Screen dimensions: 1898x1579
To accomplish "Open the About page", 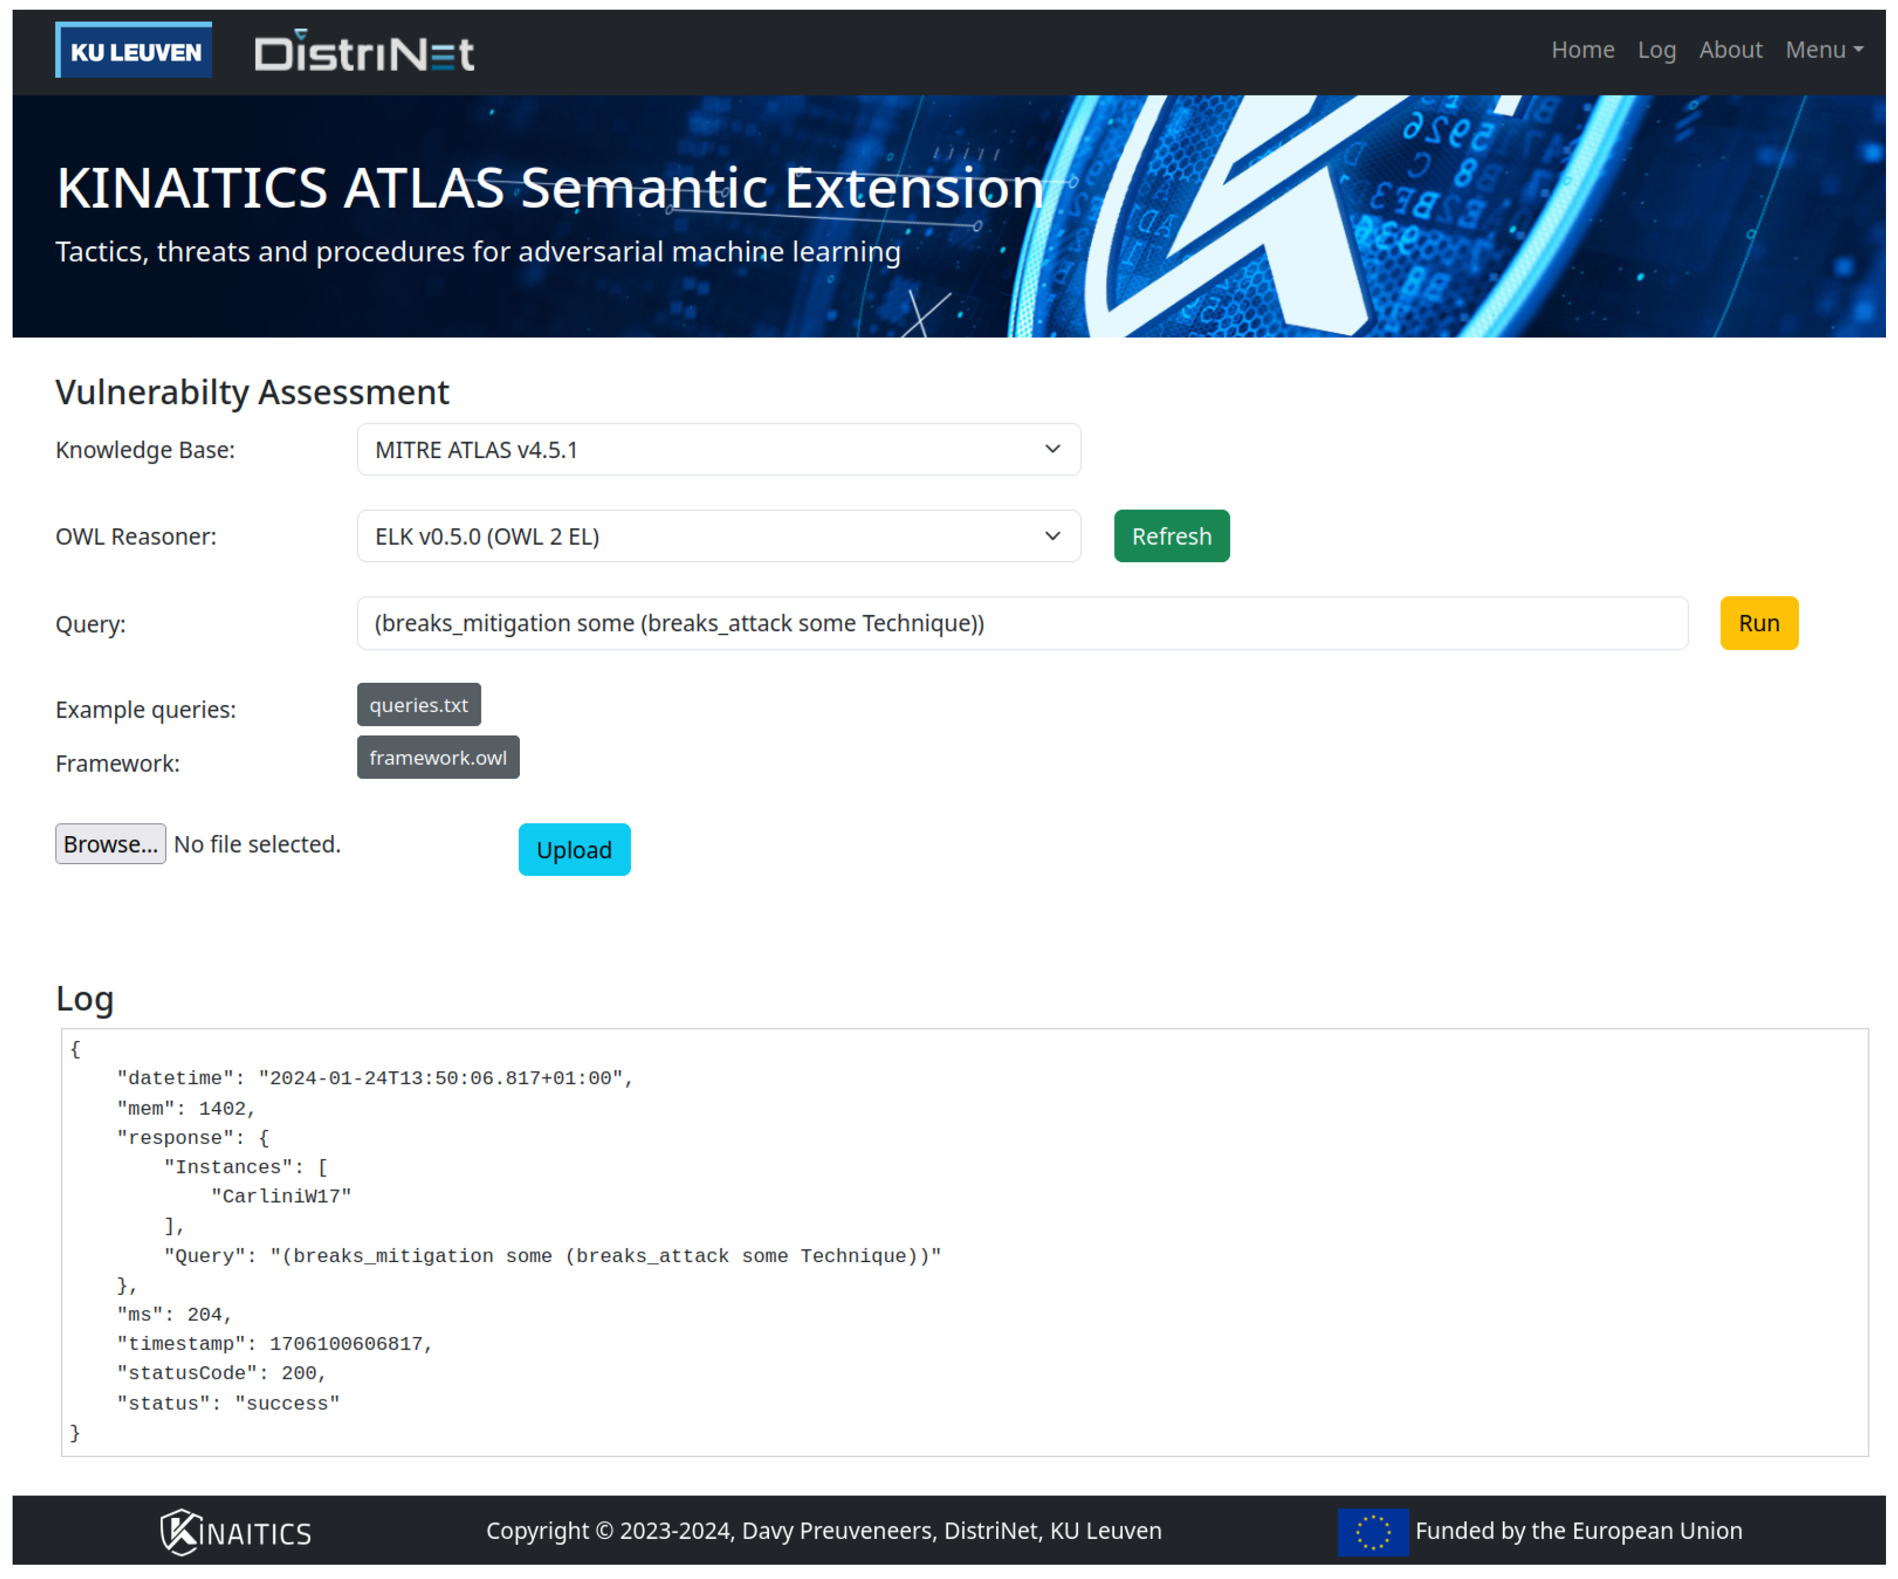I will pos(1730,50).
